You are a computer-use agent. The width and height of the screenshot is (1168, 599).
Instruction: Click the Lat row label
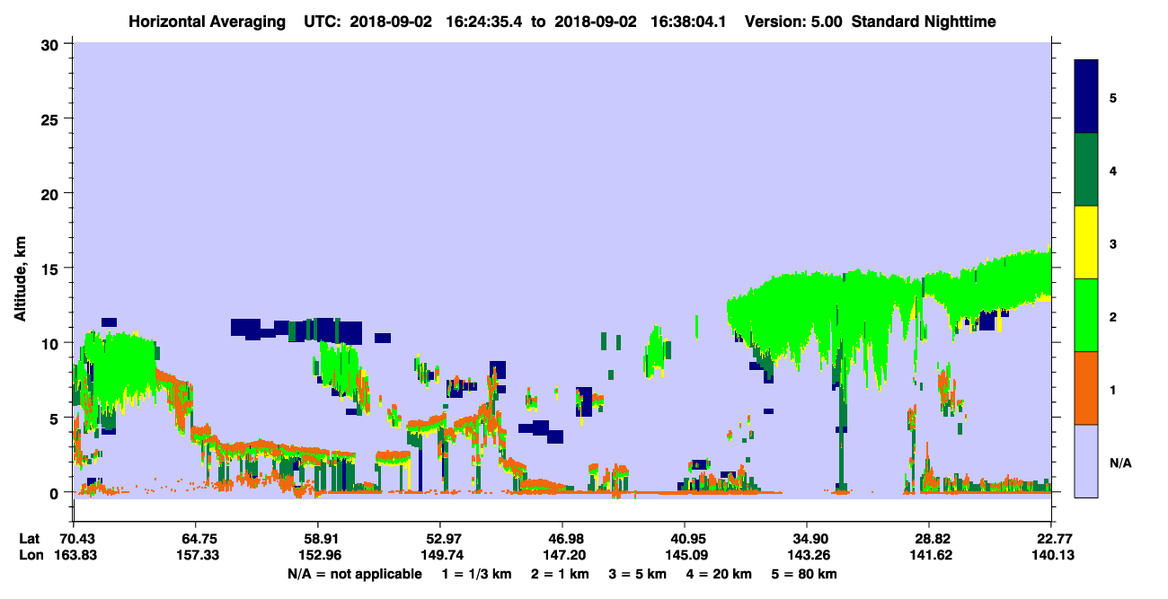(x=30, y=539)
